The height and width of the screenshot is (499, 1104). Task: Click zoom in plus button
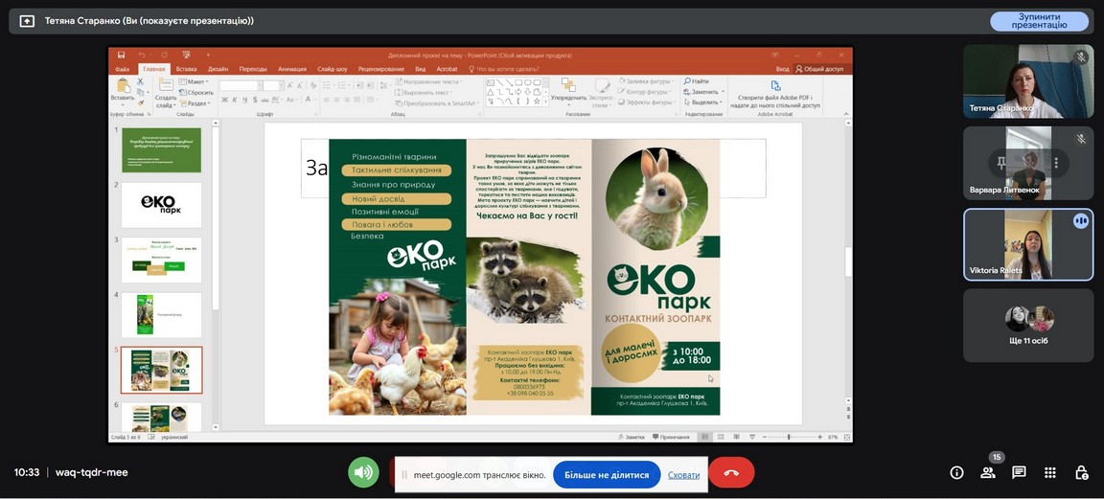click(819, 437)
